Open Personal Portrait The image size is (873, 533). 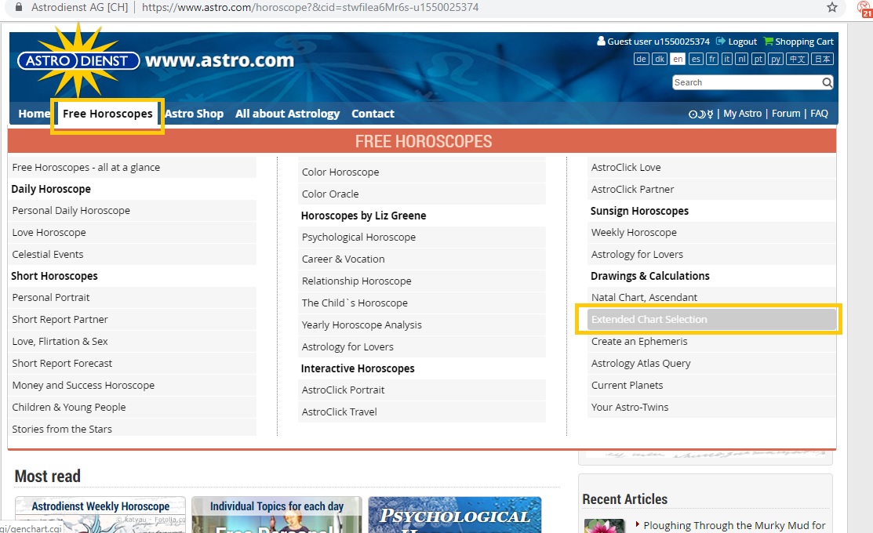click(x=133, y=298)
